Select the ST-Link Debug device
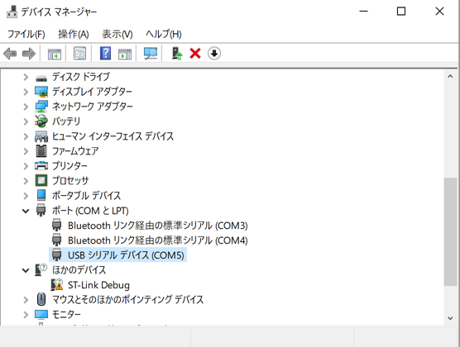This screenshot has width=460, height=347. (x=90, y=285)
